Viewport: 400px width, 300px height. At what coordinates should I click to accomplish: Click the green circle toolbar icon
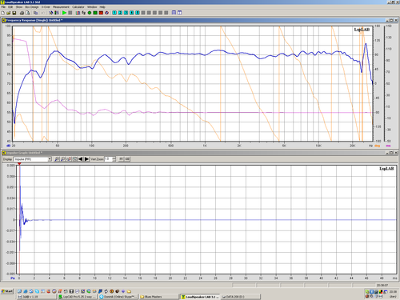click(90, 13)
